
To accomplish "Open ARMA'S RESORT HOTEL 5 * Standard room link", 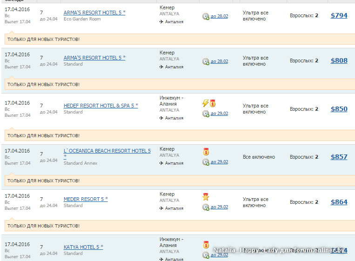I will tap(94, 58).
